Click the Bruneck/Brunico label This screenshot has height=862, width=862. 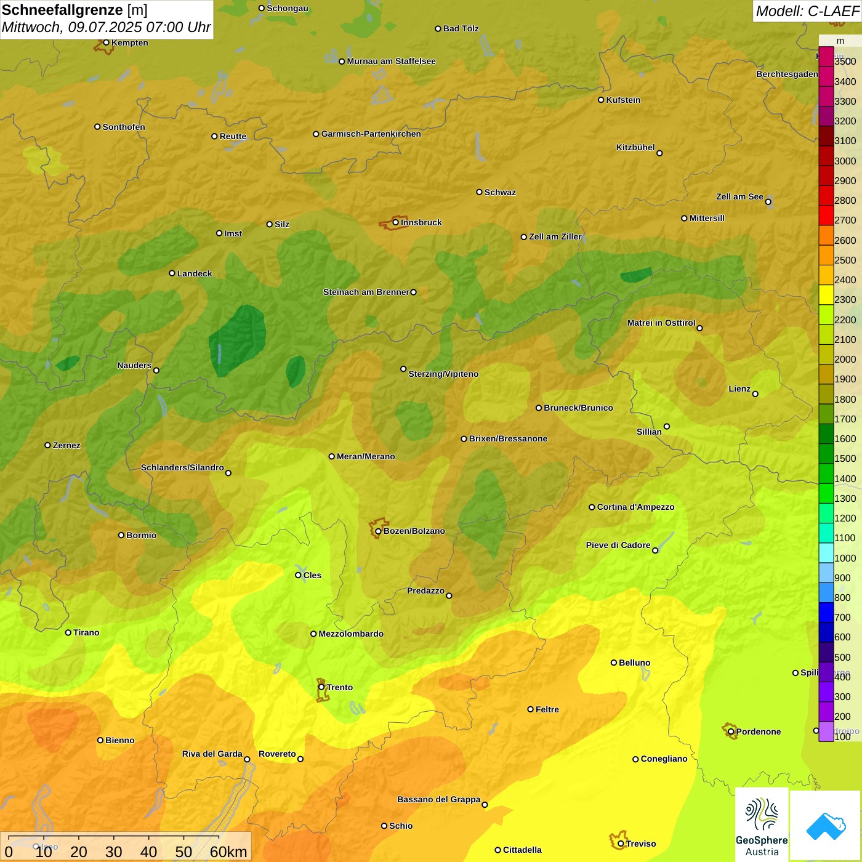coord(578,408)
